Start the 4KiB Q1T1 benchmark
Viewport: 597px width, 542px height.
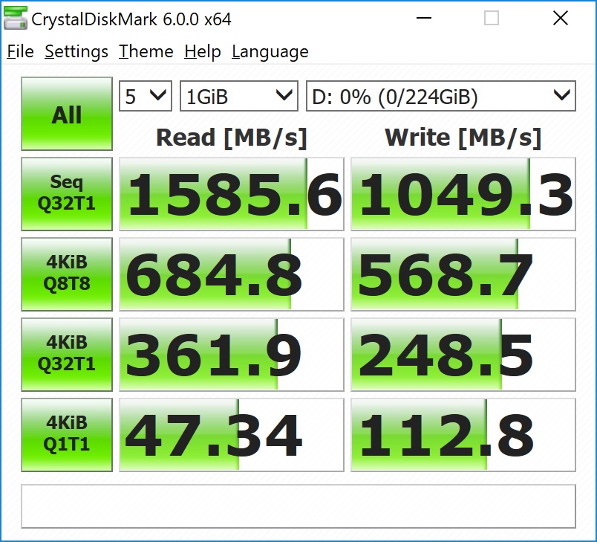tap(67, 435)
